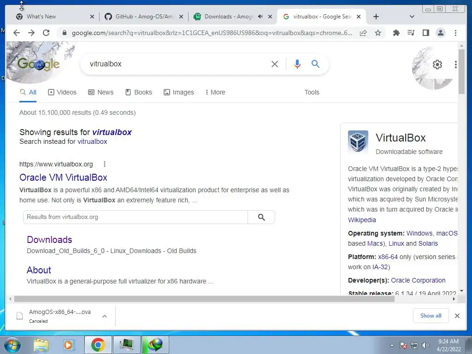Go forward to the next page

31,33
